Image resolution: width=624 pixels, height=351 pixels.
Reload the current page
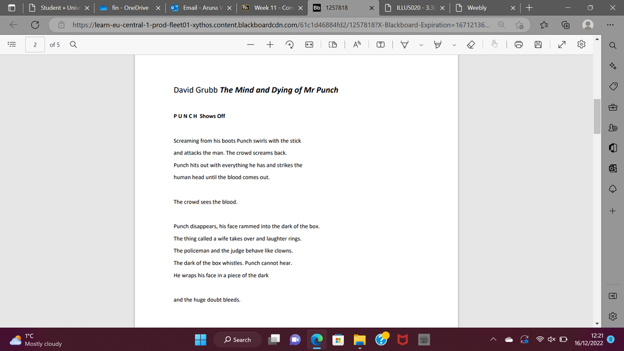click(35, 25)
